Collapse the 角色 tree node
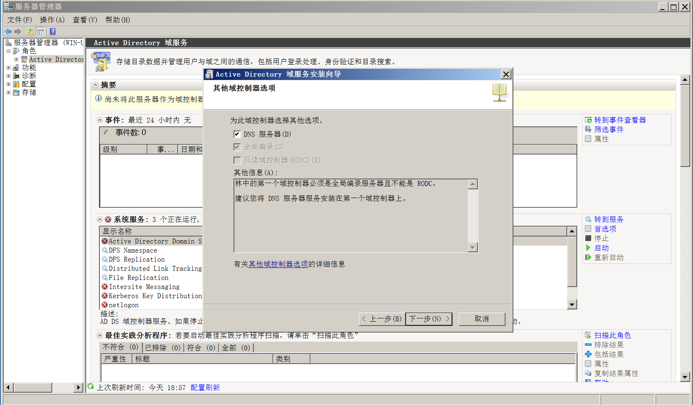 click(8, 51)
